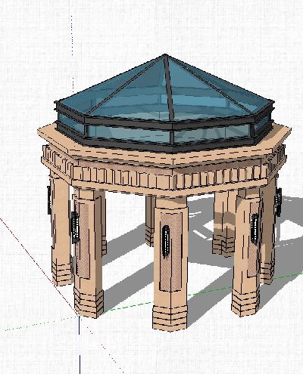Click the axis origin point where the lines meet
The image size is (303, 374).
point(80,317)
